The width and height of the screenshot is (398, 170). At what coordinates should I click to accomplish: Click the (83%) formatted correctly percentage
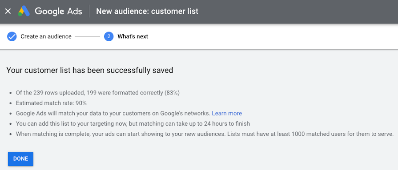[172, 93]
